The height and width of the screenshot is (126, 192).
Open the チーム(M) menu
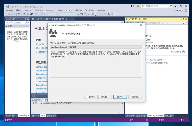(49, 10)
